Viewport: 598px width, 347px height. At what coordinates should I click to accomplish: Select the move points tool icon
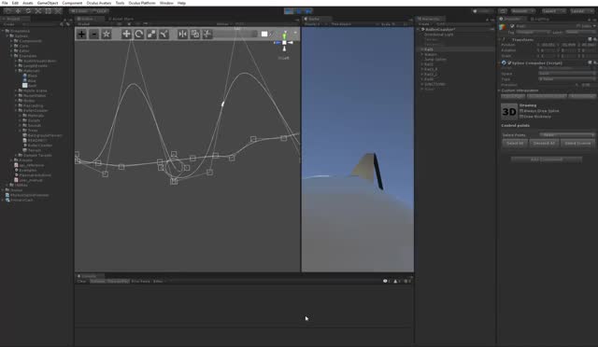126,35
